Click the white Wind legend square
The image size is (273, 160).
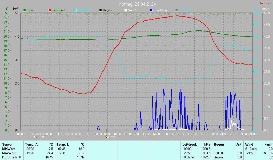126,10
